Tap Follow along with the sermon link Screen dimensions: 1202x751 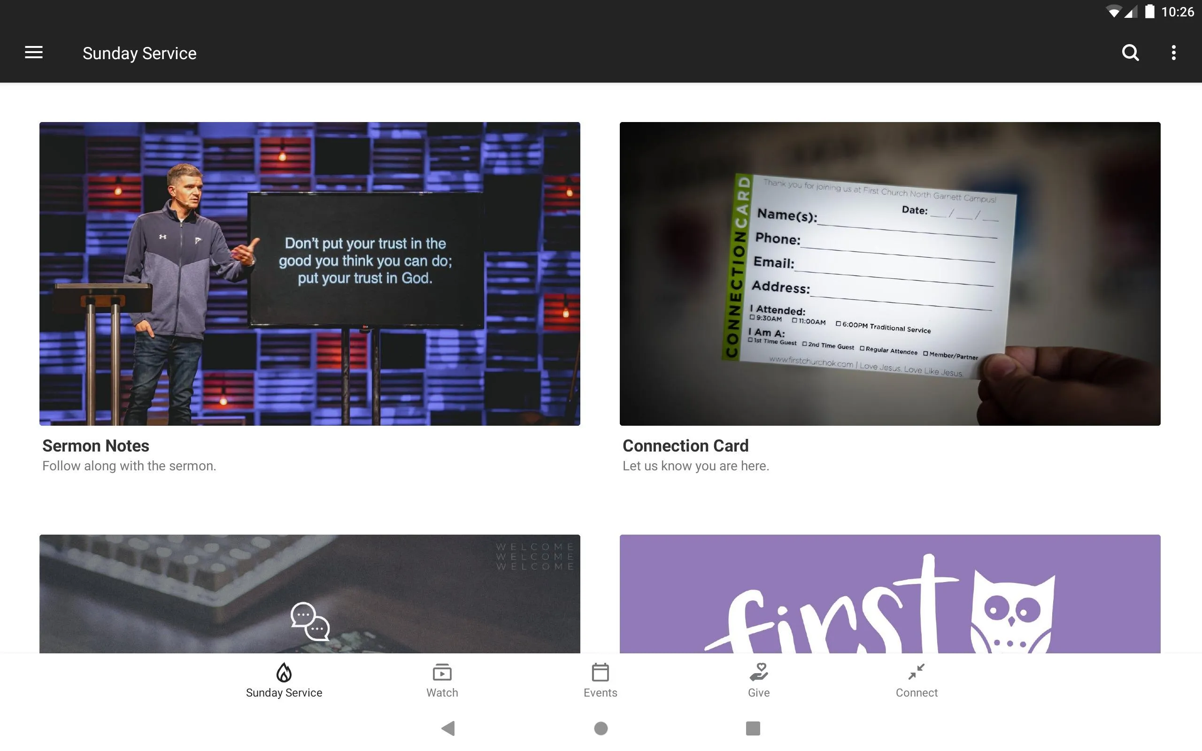pos(129,466)
